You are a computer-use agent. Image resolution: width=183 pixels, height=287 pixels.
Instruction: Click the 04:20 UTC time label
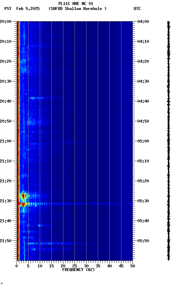click(x=143, y=61)
